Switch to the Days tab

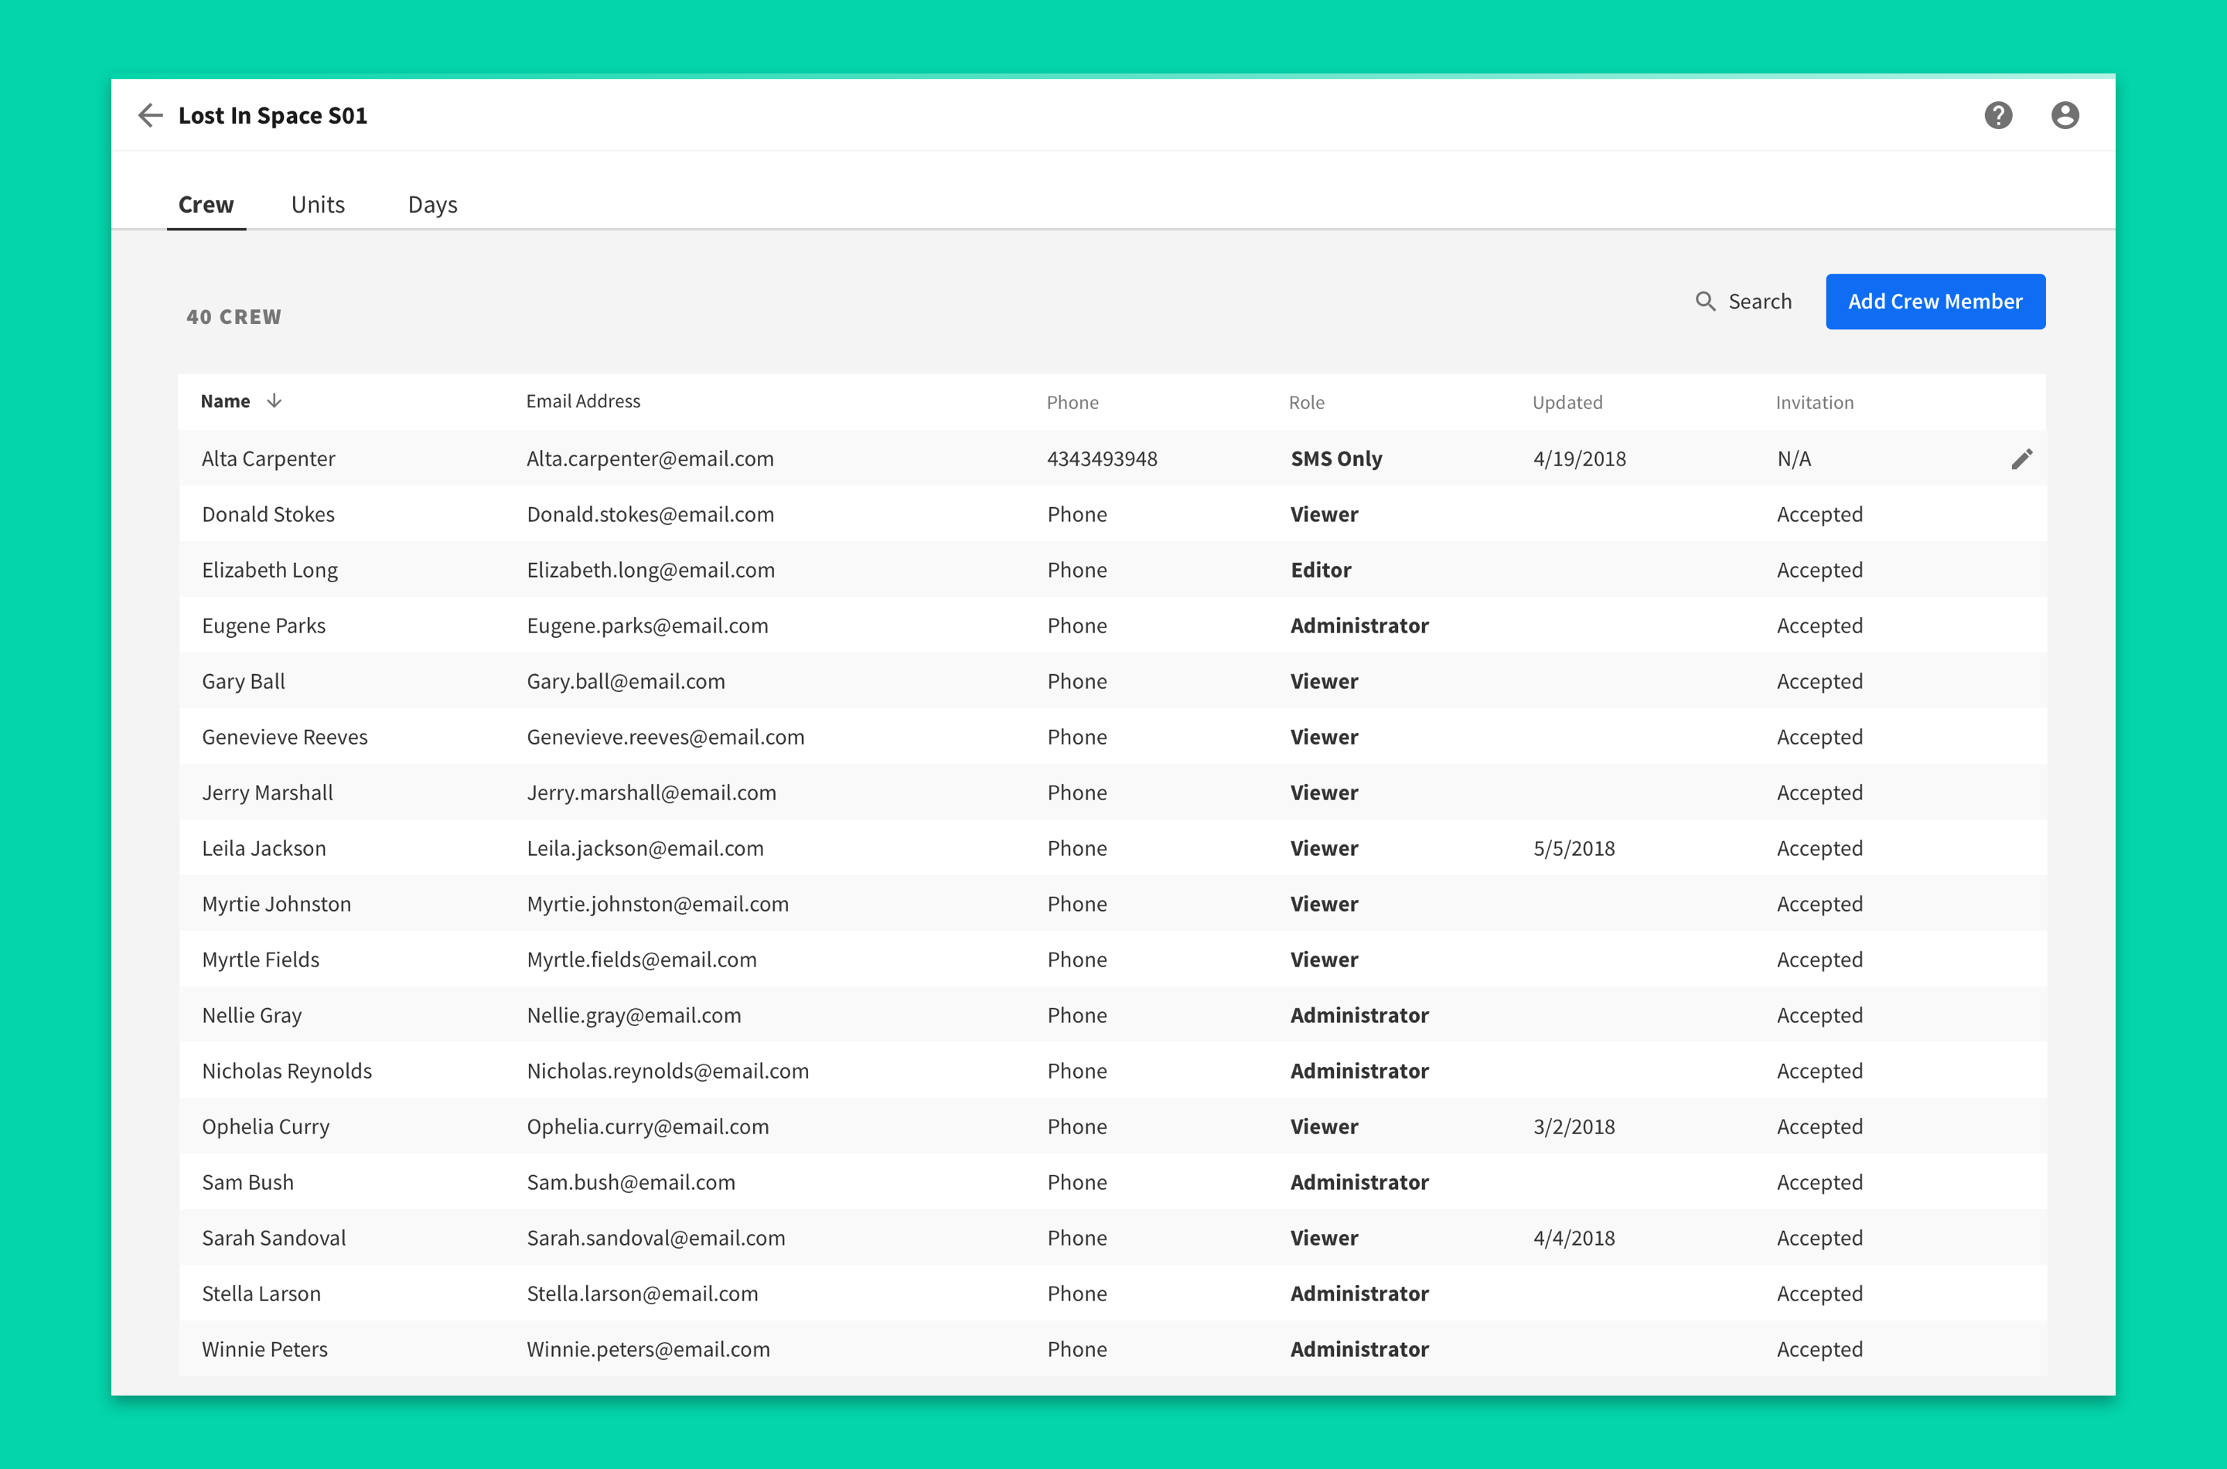point(432,205)
